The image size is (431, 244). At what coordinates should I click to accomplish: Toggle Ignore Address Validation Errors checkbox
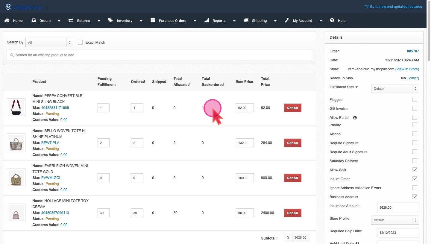coord(415,188)
